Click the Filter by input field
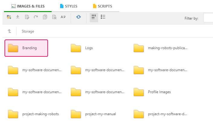This screenshot has width=213, height=123. pos(208,17)
